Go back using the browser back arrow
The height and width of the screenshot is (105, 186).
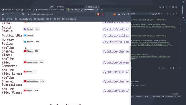(x=3, y=14)
